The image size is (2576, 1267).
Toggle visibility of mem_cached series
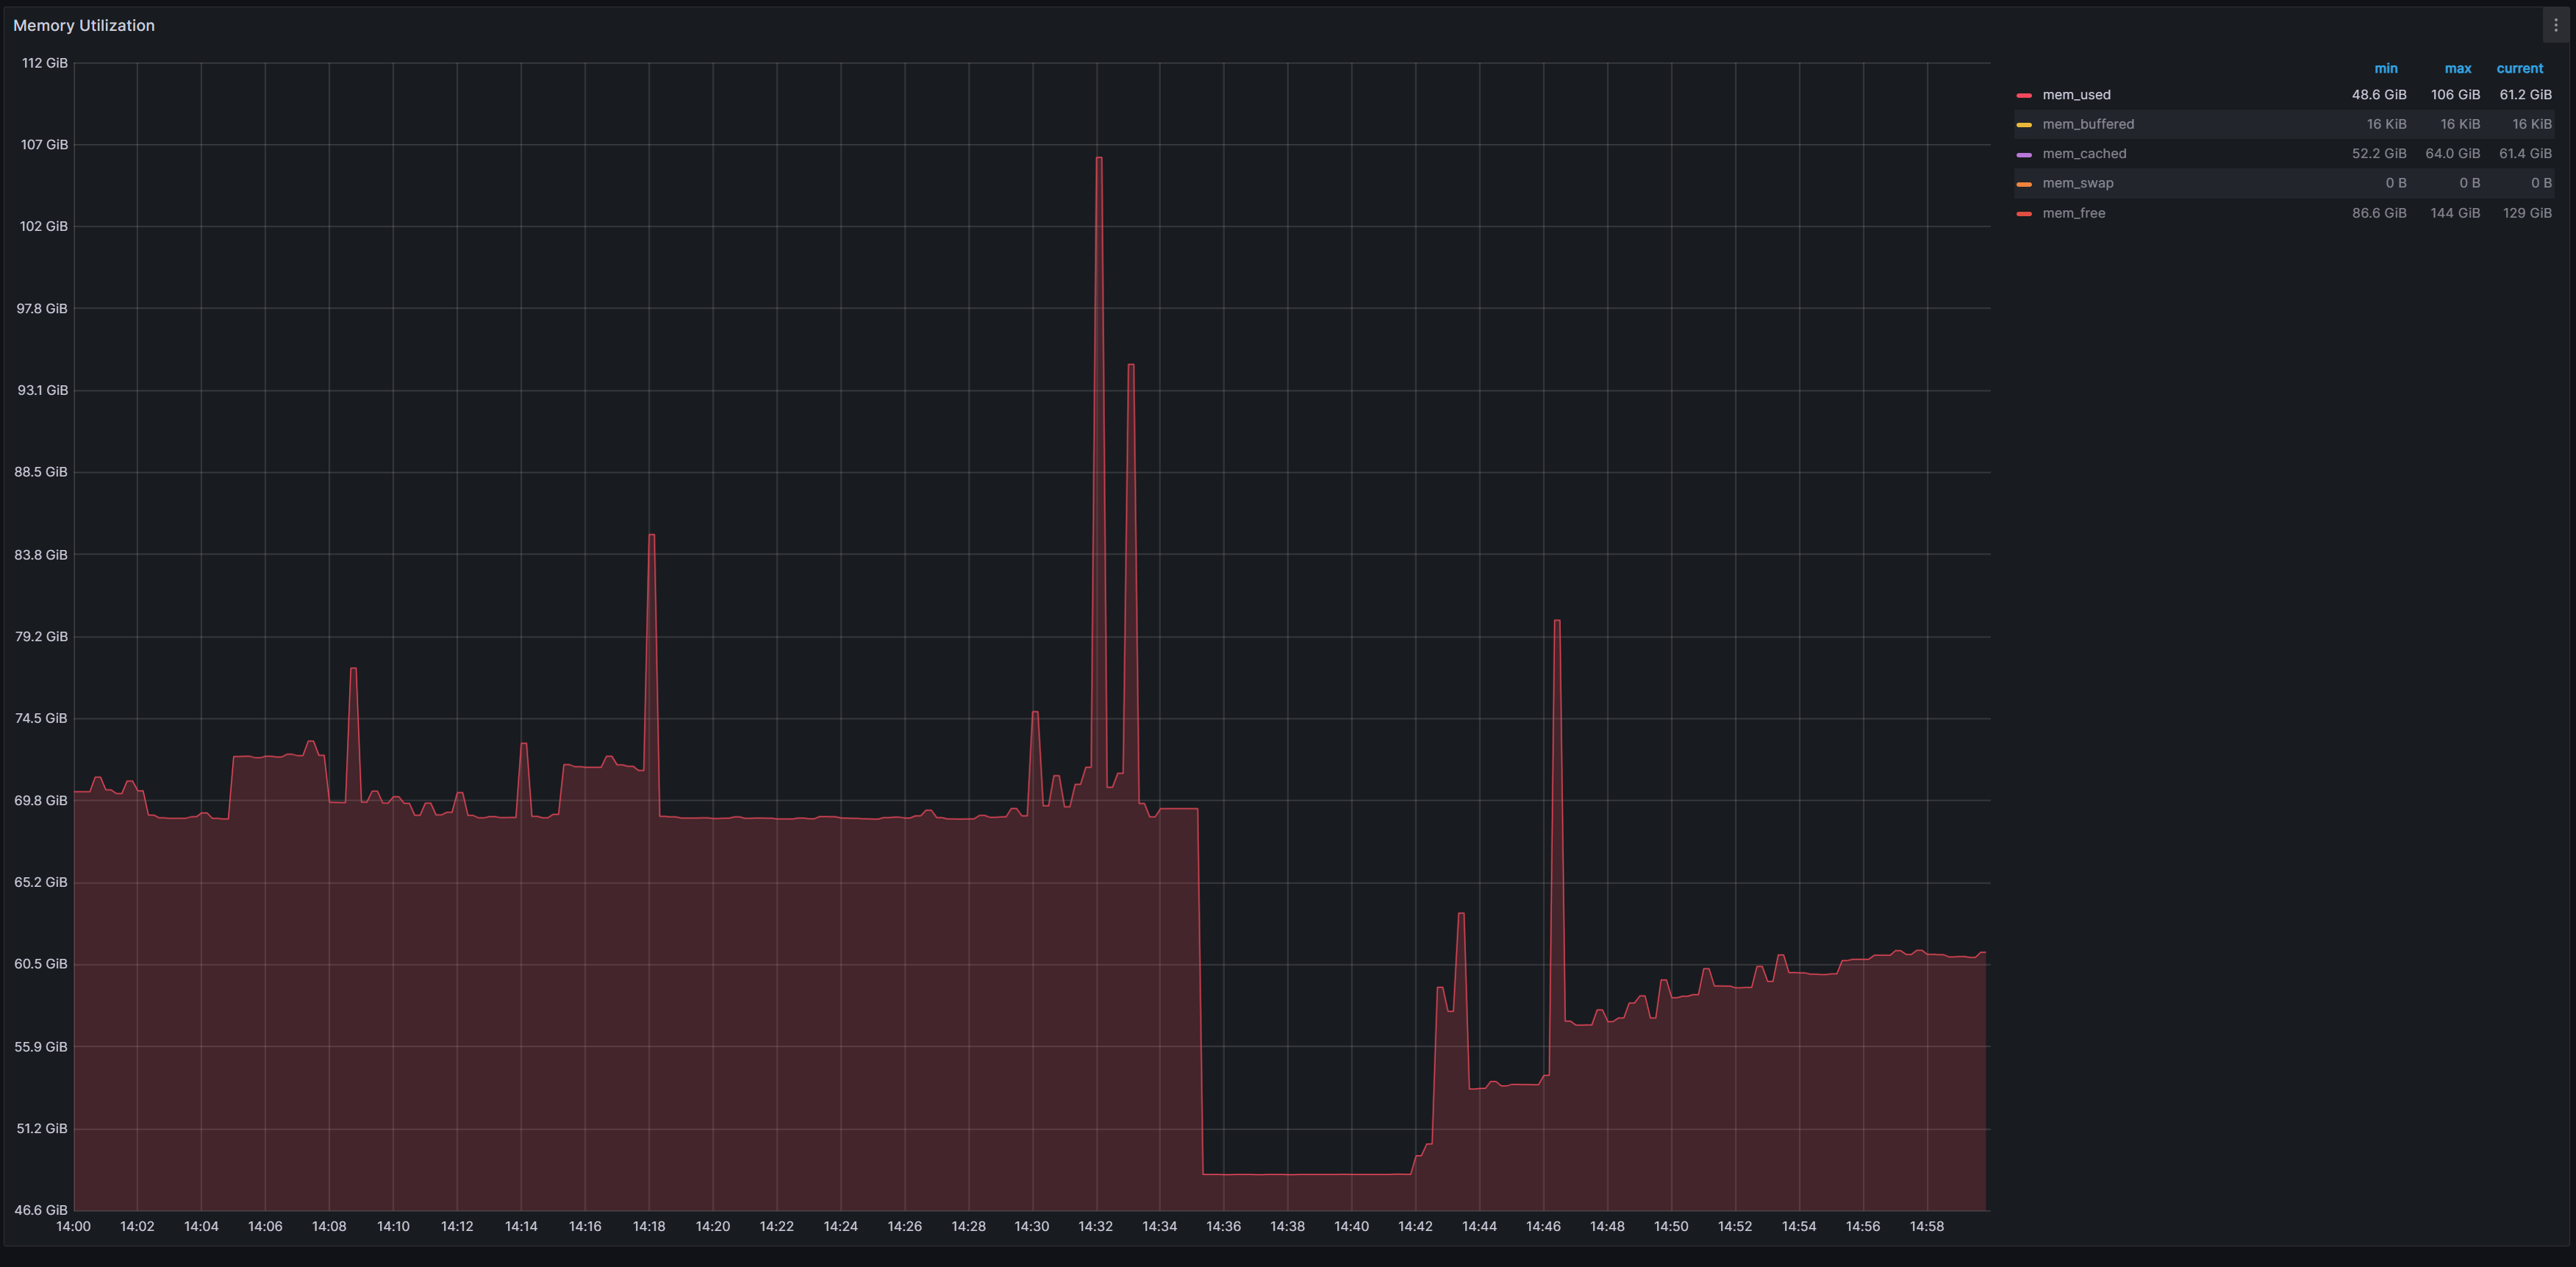(x=2084, y=154)
